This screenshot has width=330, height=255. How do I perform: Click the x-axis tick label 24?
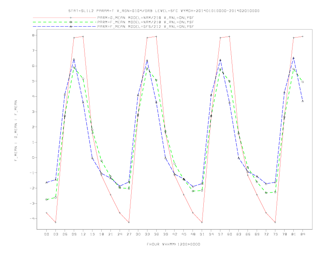point(120,234)
